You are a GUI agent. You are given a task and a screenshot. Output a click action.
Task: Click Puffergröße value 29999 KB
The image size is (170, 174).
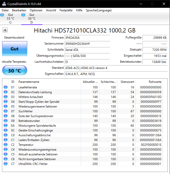click(x=155, y=38)
